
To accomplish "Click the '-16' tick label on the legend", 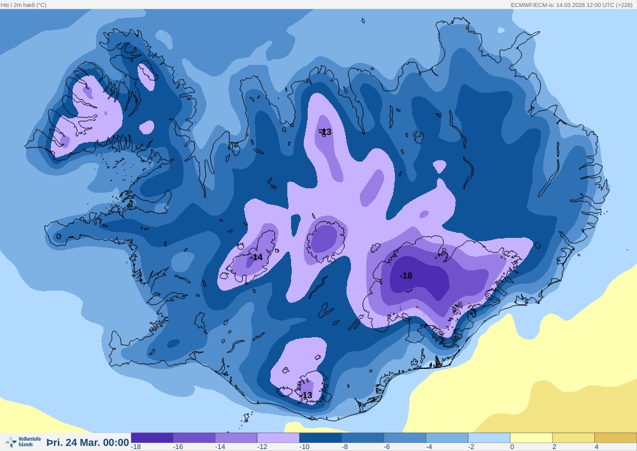I will tap(178, 447).
